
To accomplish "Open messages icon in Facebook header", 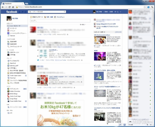I will click(22, 12).
